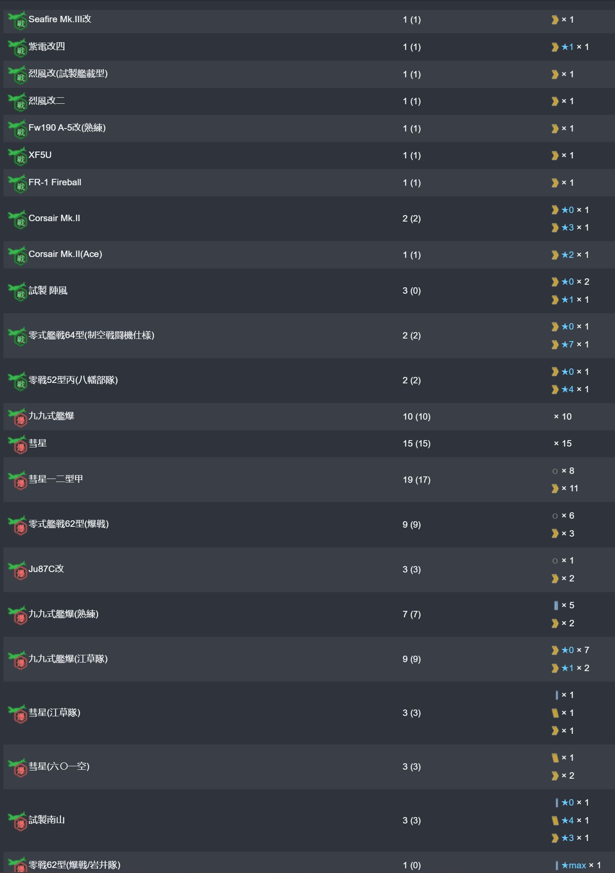Image resolution: width=615 pixels, height=873 pixels.
Task: Click the fighter icon beside Seafire Mk.III改
Action: pos(17,20)
